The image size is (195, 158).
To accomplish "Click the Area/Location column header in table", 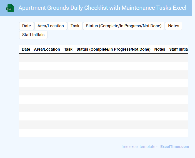I will (47, 49).
